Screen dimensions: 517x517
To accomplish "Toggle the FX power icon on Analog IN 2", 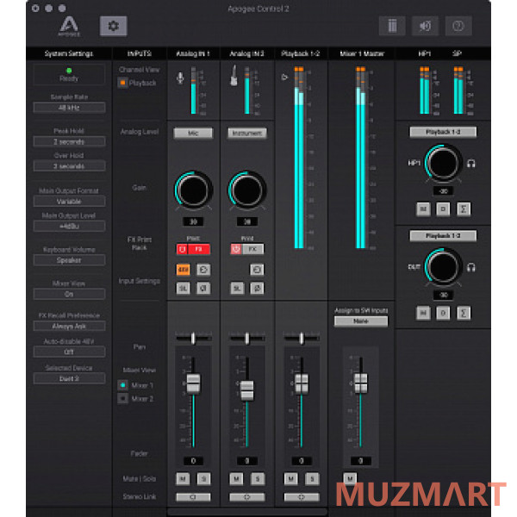I will (x=236, y=249).
